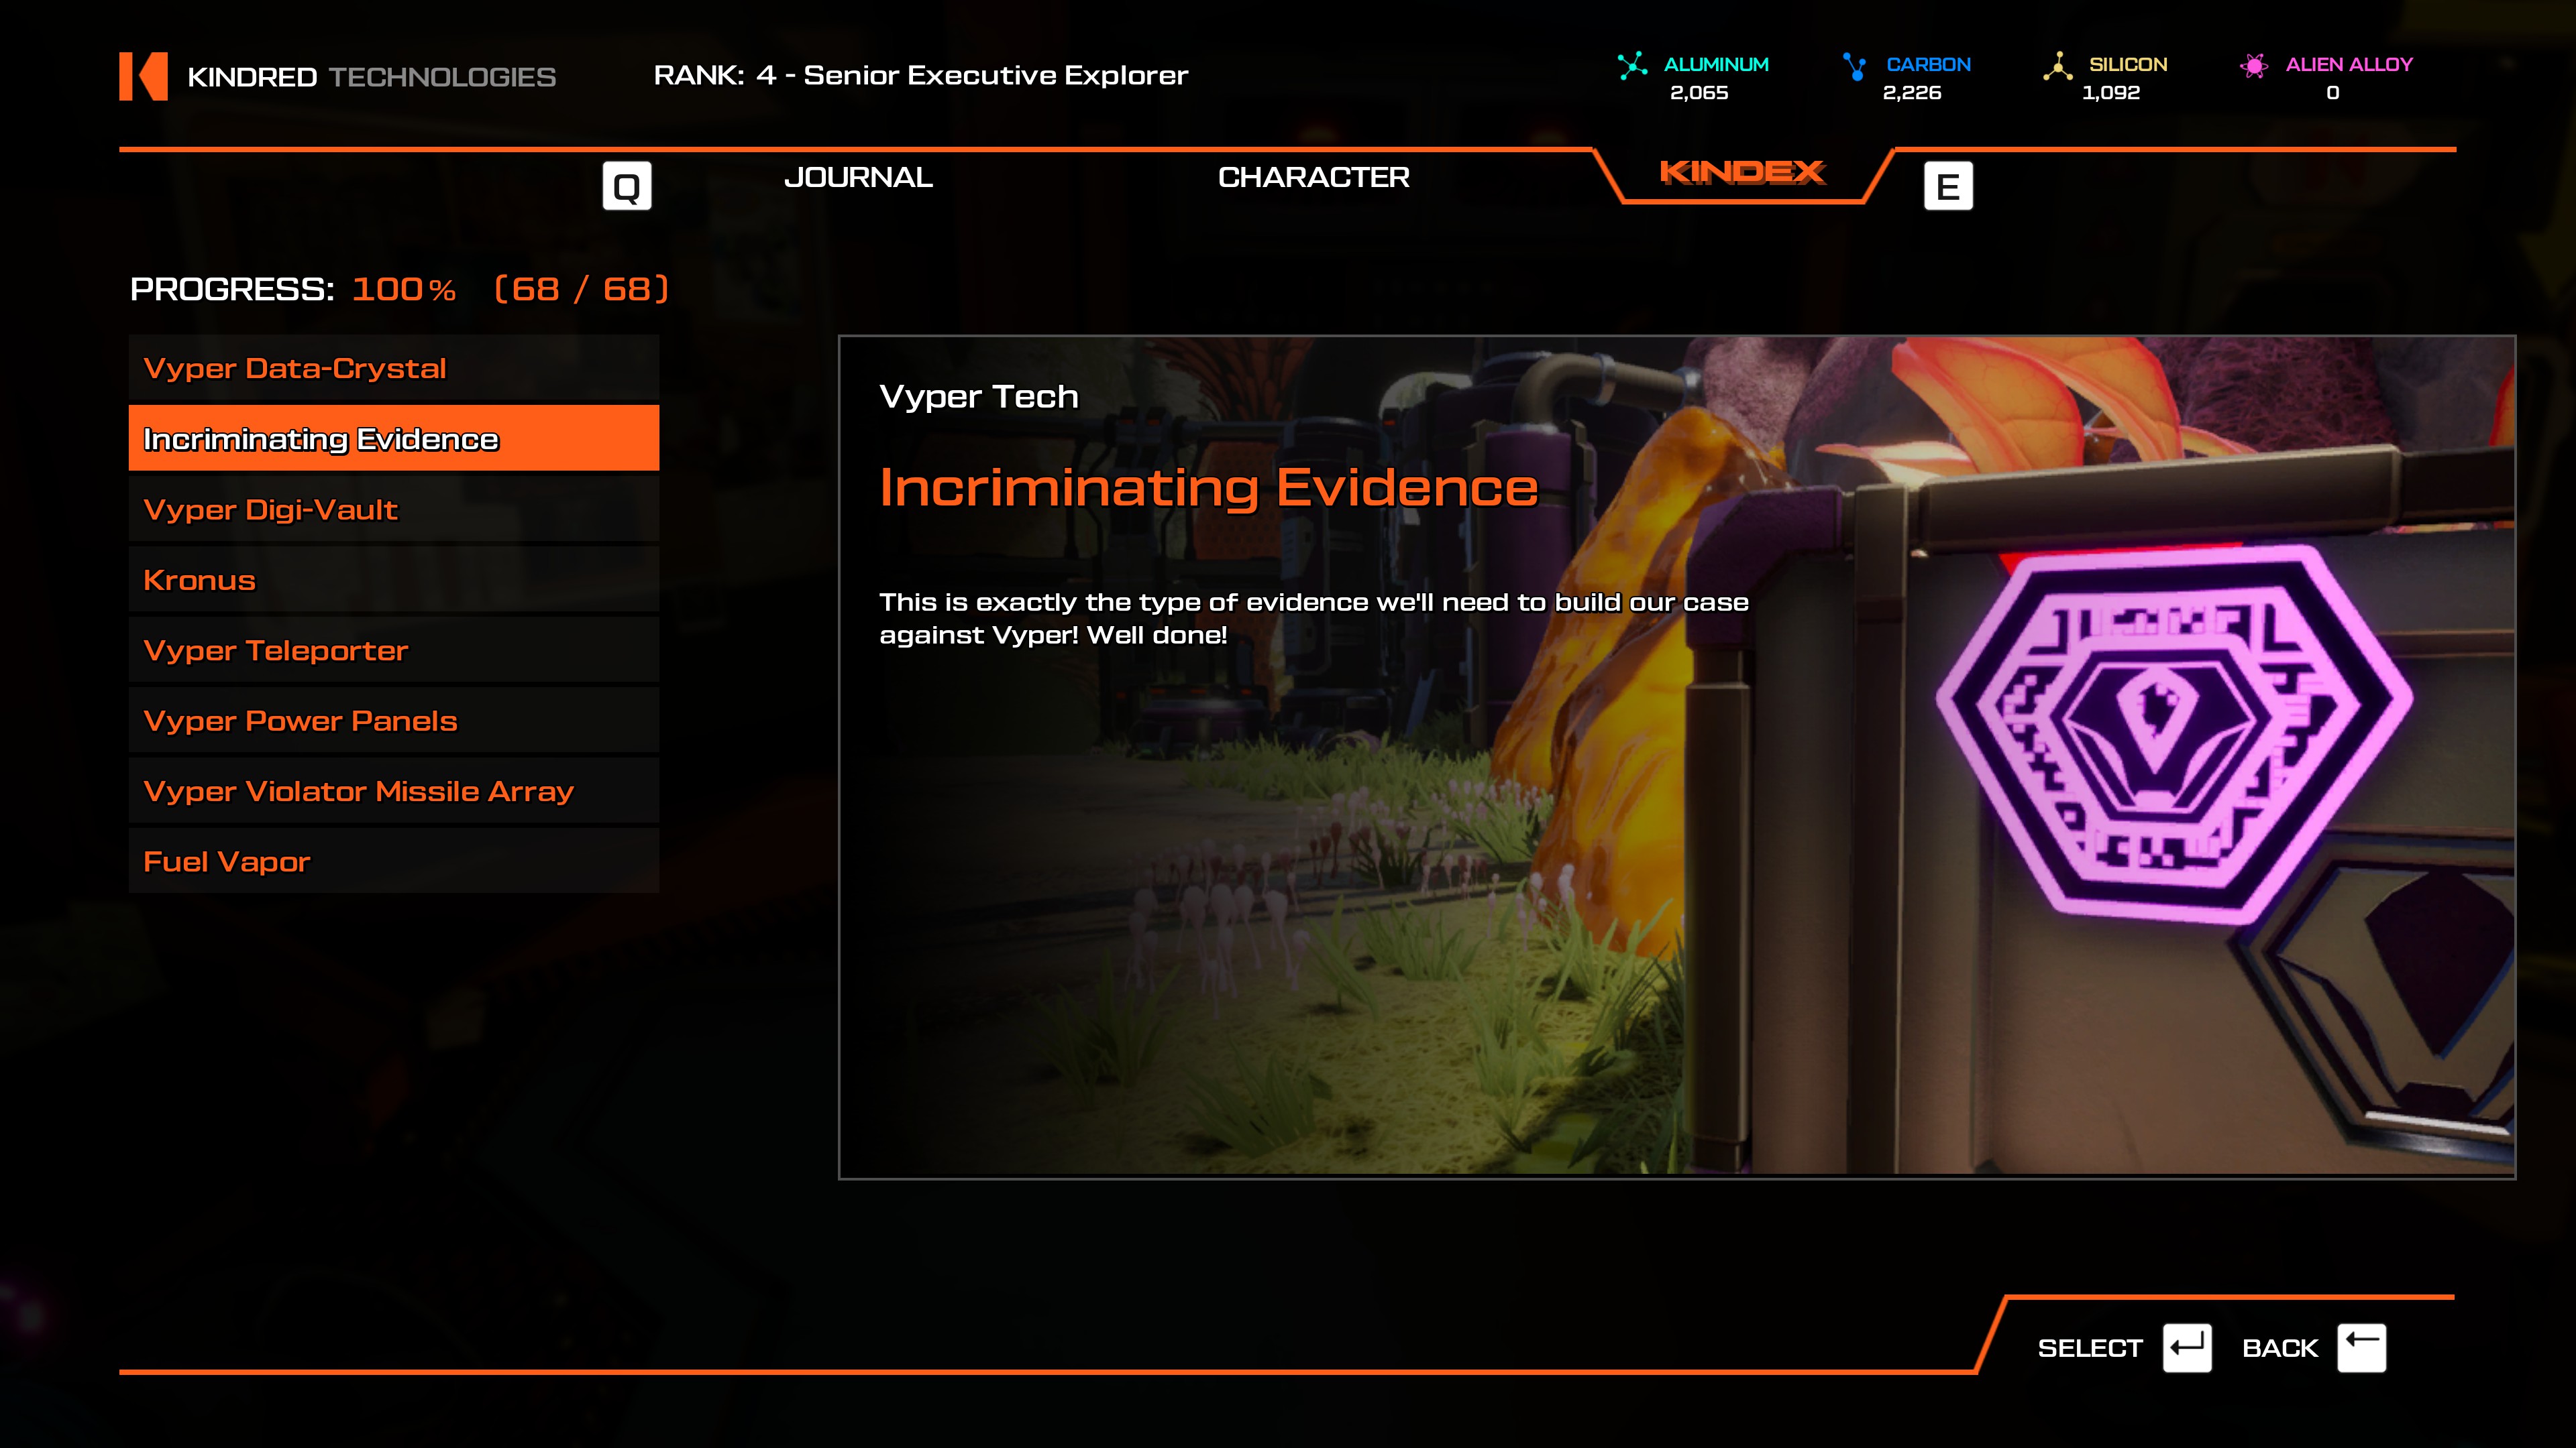Click the Aluminum resource icon
Screen dimensions: 2576x1448
click(x=1632, y=66)
